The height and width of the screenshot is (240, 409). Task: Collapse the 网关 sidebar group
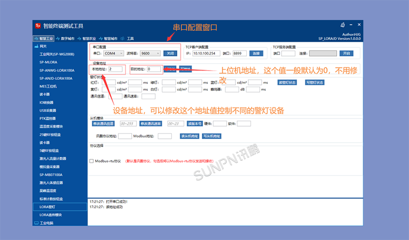pos(43,46)
